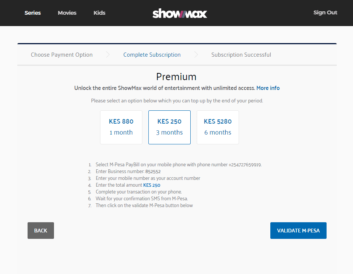Click the chevron after Complete Subscription
Viewport: 353px width, 274px height.
click(196, 54)
